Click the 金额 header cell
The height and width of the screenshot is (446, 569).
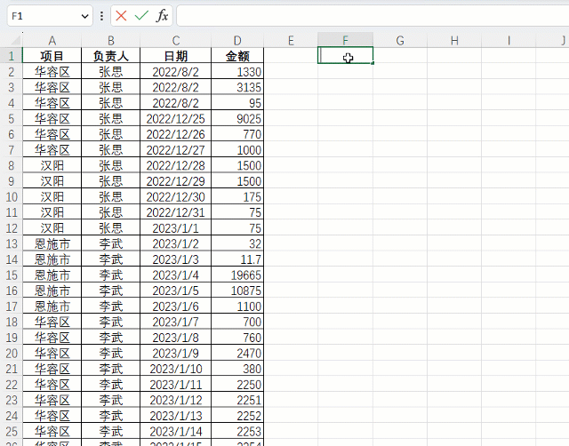click(237, 56)
